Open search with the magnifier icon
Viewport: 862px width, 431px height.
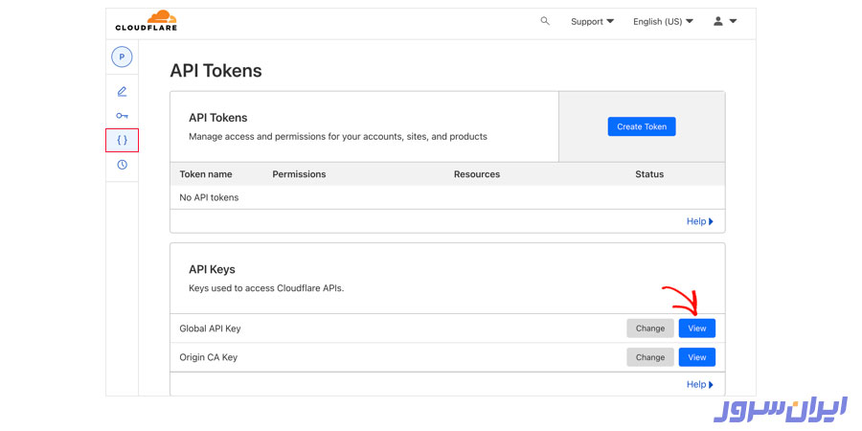545,21
